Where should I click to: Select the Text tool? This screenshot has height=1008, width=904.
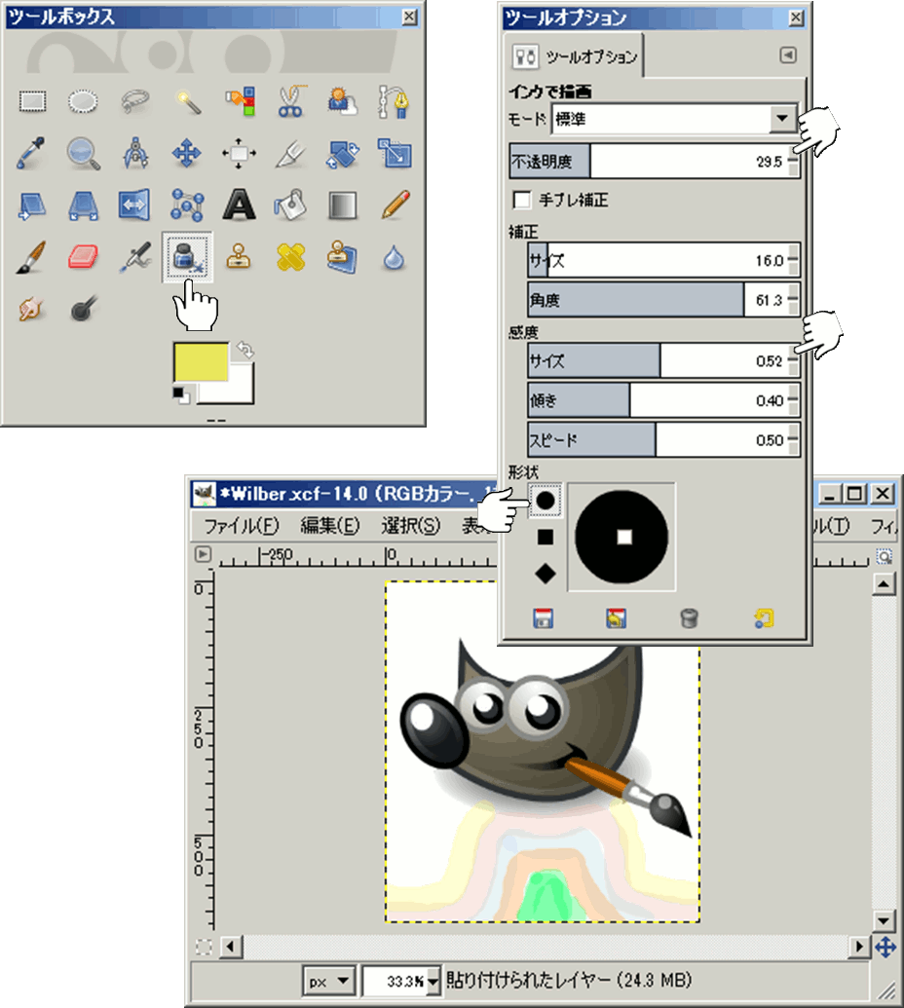[x=239, y=204]
